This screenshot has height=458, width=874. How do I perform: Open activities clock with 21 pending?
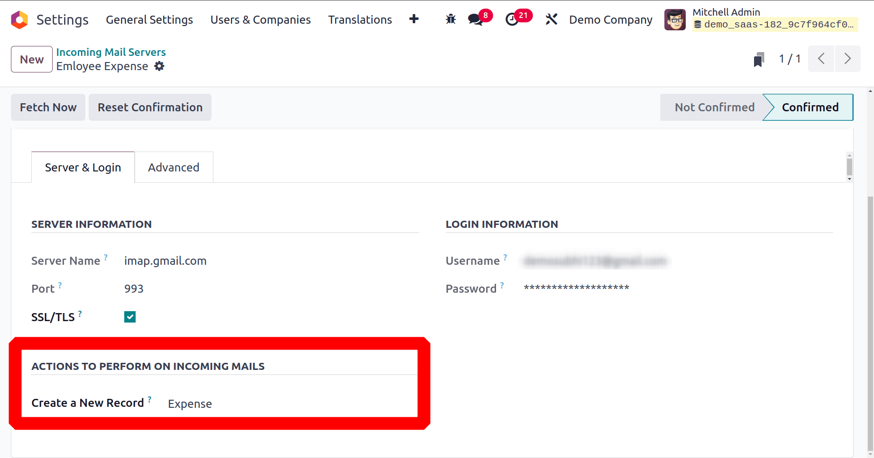[518, 18]
